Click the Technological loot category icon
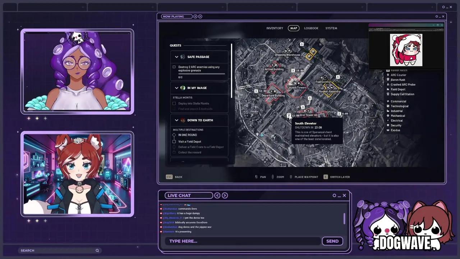Screen dimensions: 460x259 click(x=388, y=106)
